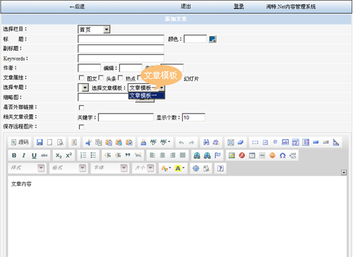Click the Anchor flag icon
The height and width of the screenshot is (257, 353).
(217, 155)
